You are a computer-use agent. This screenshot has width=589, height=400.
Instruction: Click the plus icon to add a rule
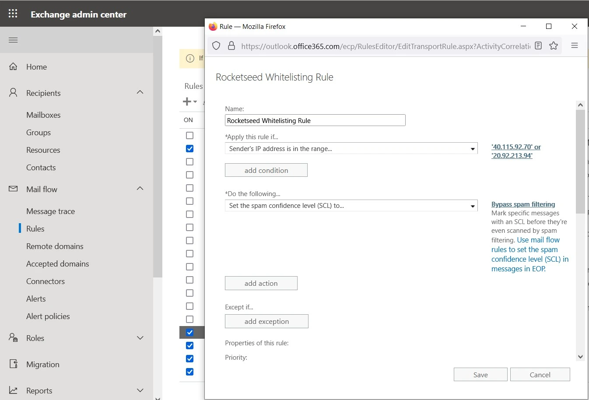pos(187,102)
